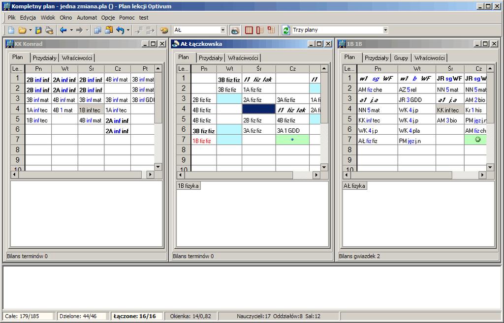Open the Widok menu

[48, 18]
